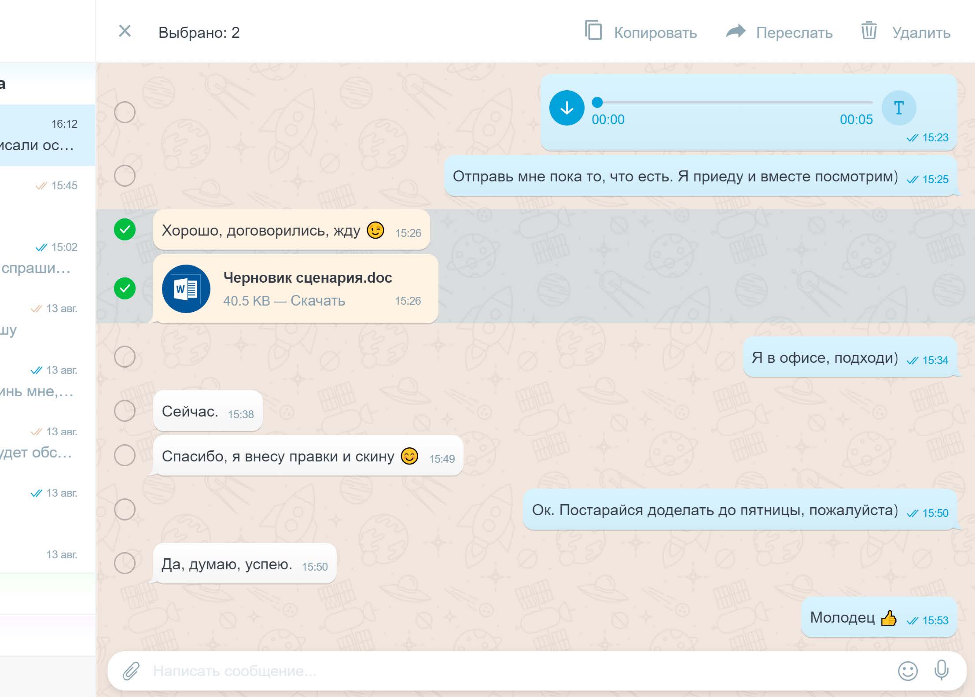Viewport: 975px width, 697px height.
Task: Open the emoji picker smiley icon
Action: click(907, 671)
